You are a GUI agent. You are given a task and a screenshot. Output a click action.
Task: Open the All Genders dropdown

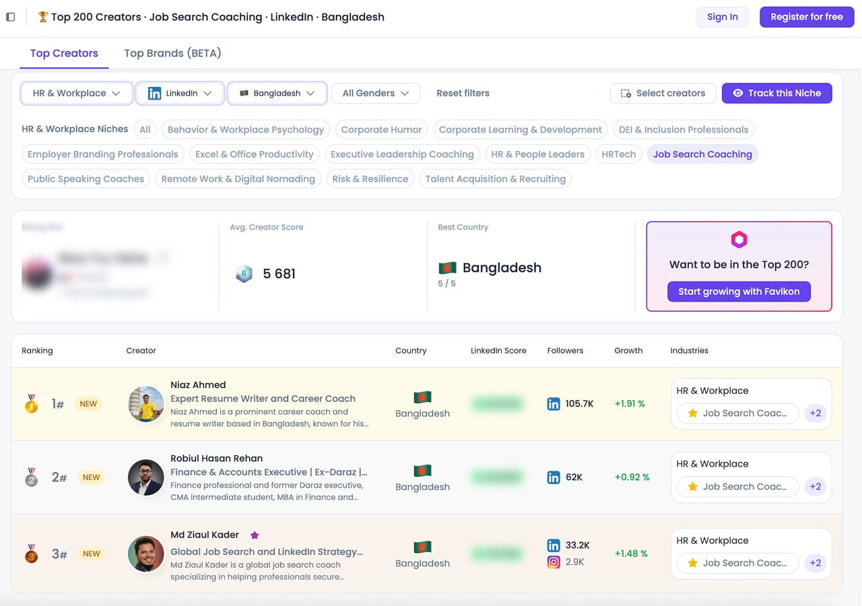pyautogui.click(x=376, y=93)
